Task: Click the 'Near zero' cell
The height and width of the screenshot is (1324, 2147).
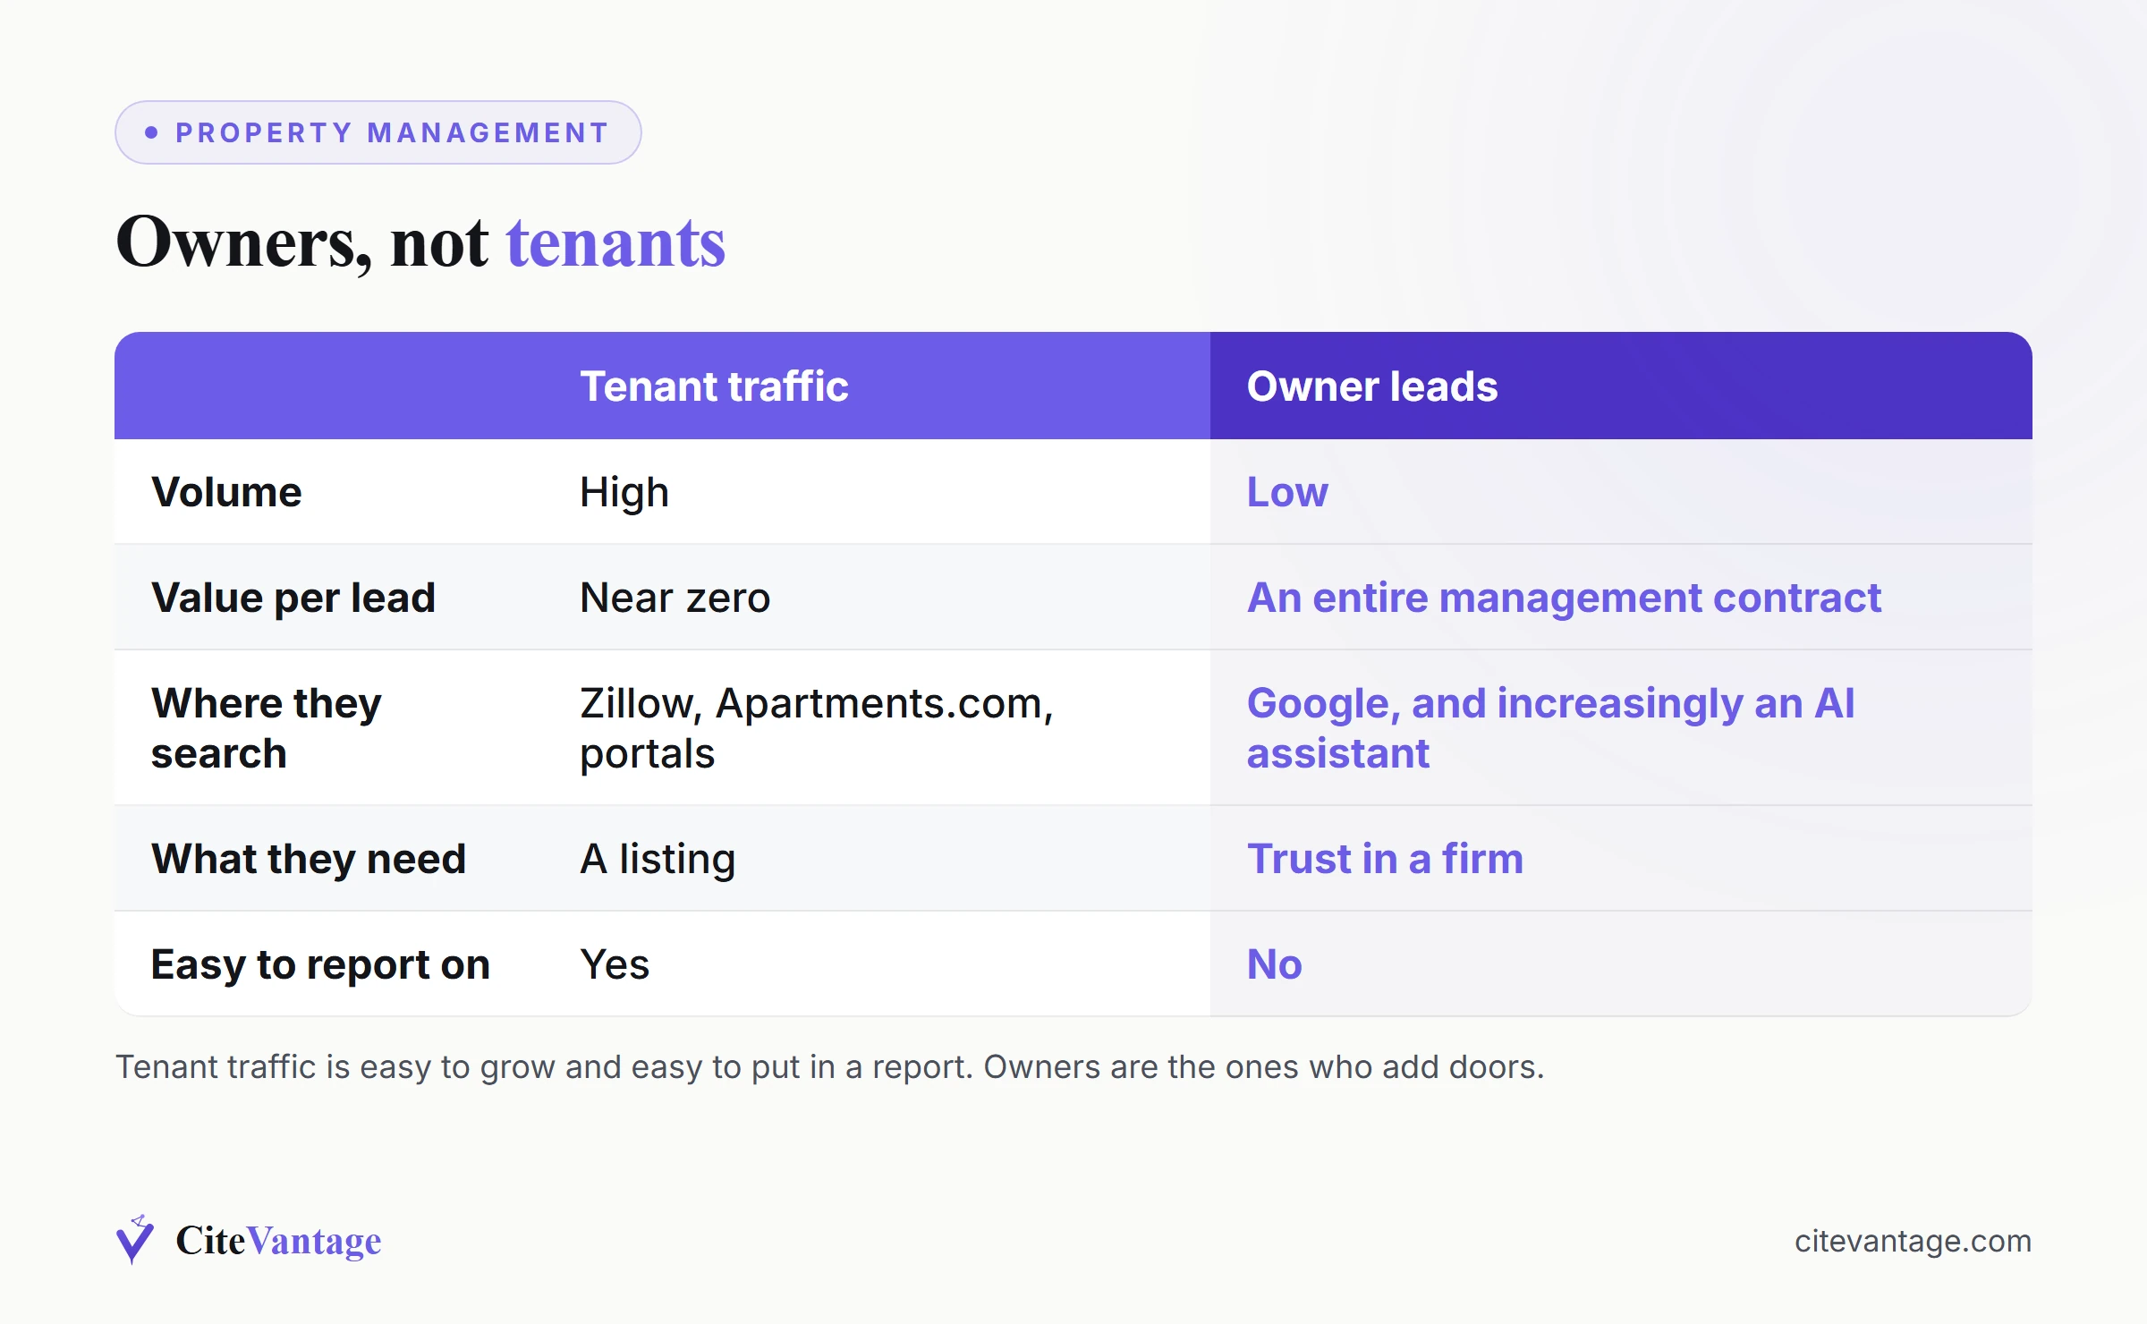Action: coord(675,598)
